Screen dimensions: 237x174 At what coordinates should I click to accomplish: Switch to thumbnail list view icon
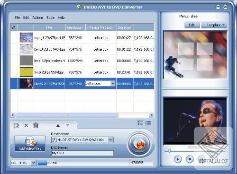[141, 123]
